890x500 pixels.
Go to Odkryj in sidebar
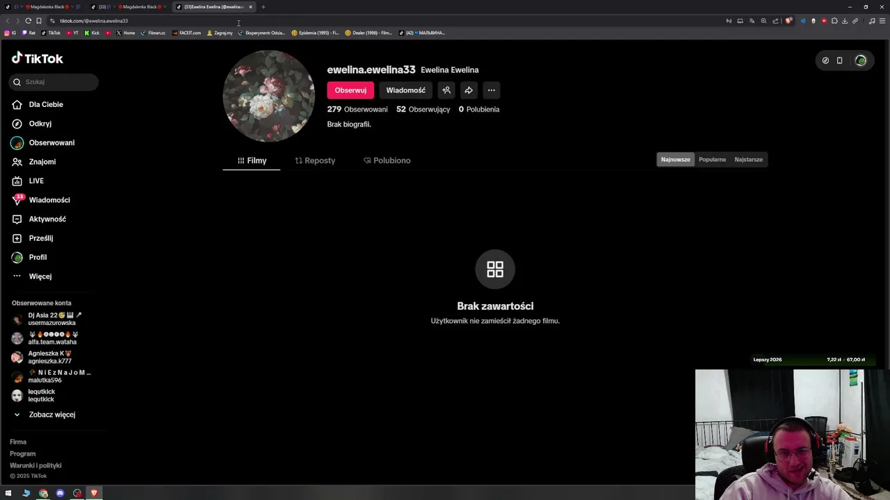[x=31, y=124]
